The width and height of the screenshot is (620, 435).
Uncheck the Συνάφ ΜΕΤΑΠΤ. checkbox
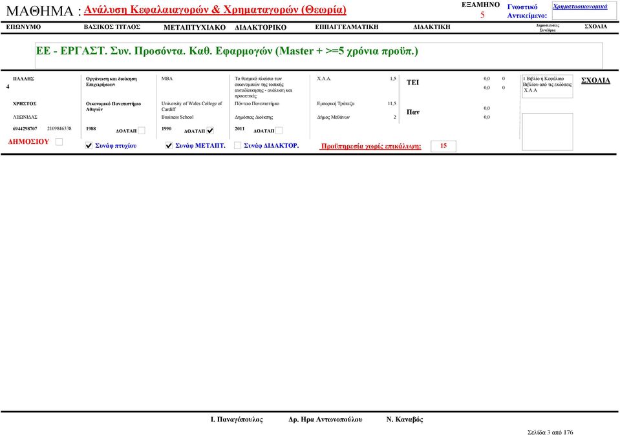[169, 146]
